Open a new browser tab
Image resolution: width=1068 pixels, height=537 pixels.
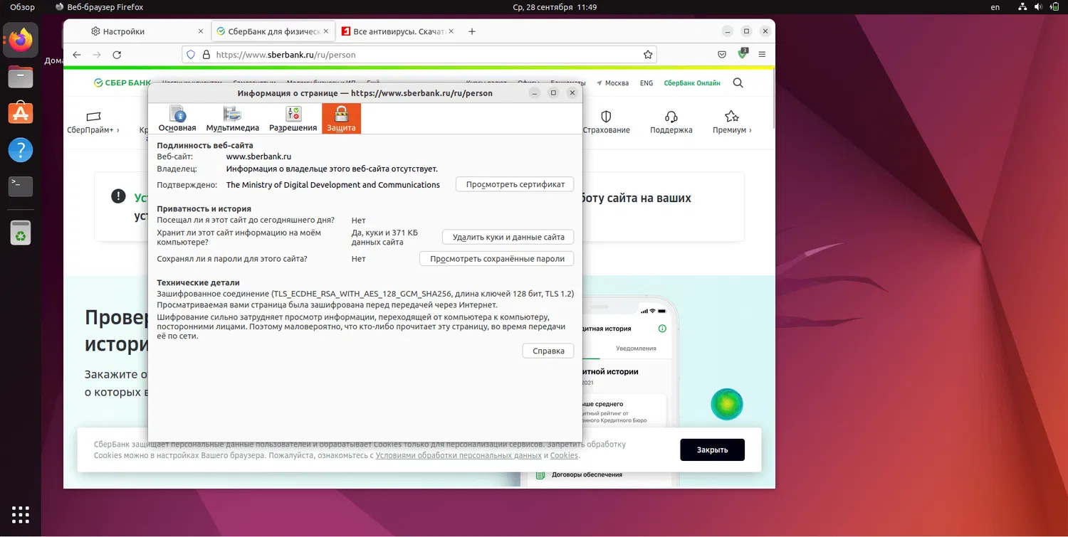coord(472,31)
